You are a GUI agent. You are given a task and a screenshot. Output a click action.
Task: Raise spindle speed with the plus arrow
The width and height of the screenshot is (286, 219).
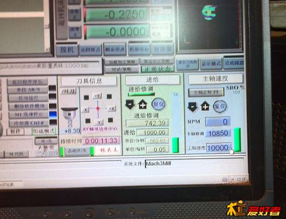click(x=205, y=107)
